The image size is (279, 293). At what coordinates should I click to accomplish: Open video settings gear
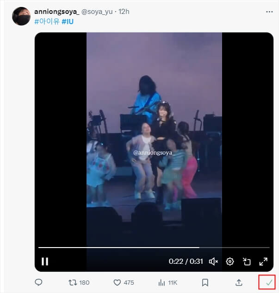(x=230, y=261)
